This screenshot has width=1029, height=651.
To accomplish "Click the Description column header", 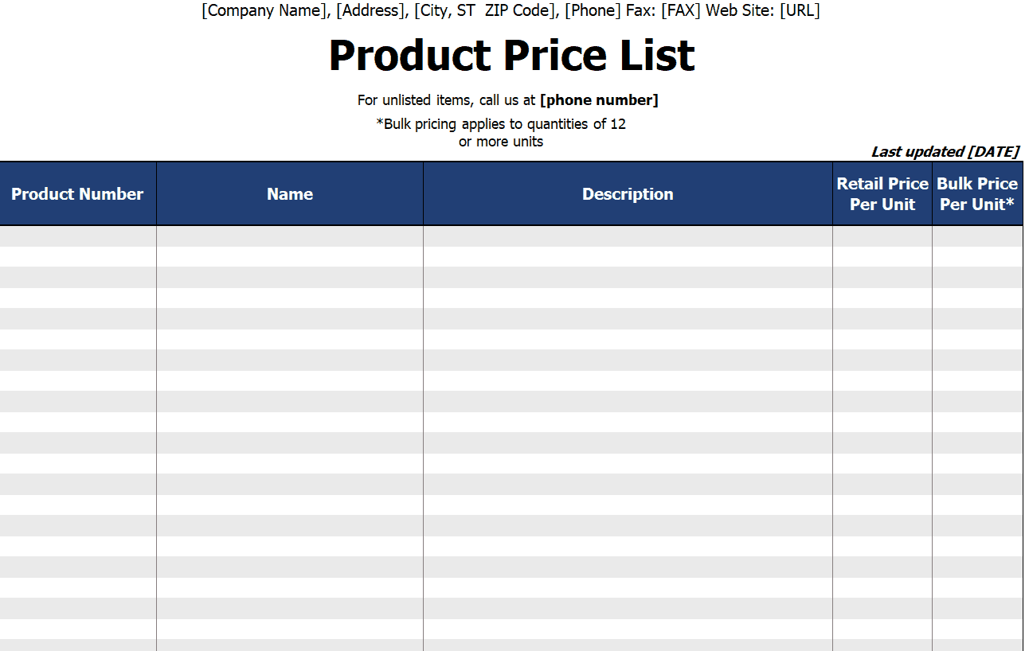I will [628, 194].
